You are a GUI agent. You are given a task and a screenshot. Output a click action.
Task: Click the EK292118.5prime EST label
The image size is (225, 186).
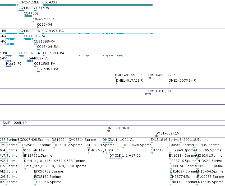tap(194, 140)
